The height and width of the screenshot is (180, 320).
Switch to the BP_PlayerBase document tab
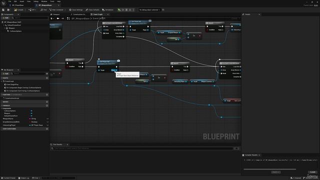[x=18, y=5]
